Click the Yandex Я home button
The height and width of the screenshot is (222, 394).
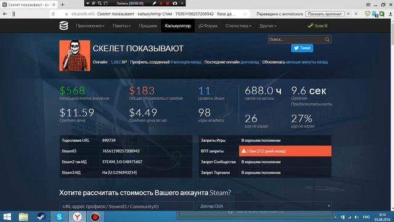(x=14, y=14)
